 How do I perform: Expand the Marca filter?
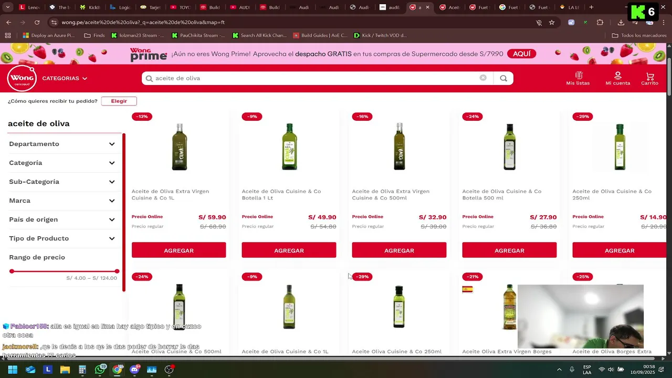(x=62, y=201)
